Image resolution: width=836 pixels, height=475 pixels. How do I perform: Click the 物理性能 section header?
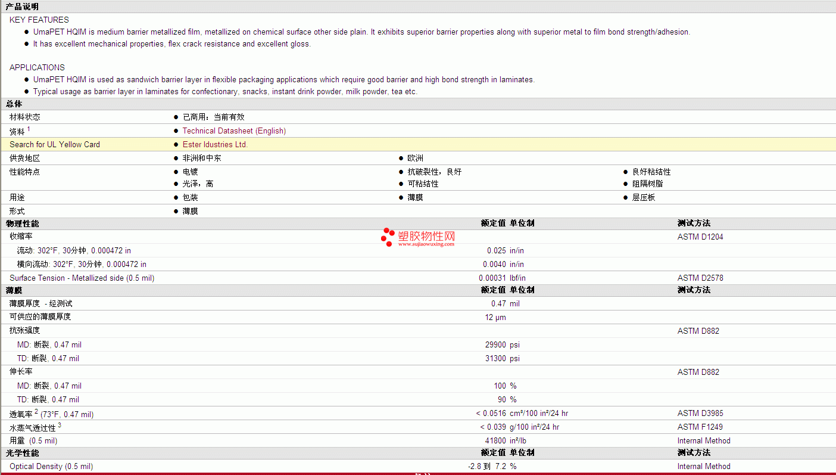coord(22,223)
